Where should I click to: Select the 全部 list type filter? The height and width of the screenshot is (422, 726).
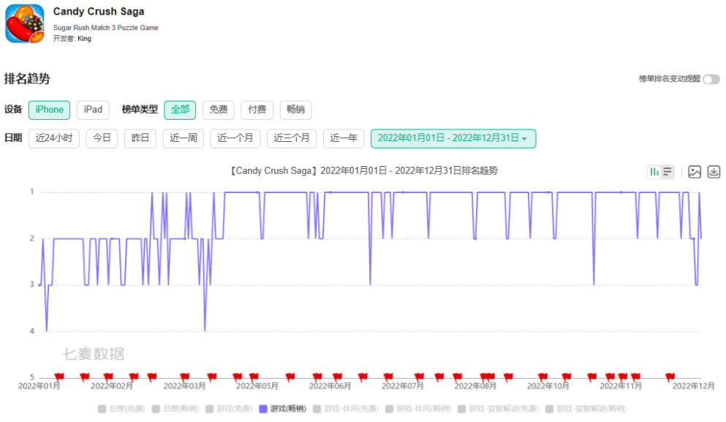pos(180,110)
